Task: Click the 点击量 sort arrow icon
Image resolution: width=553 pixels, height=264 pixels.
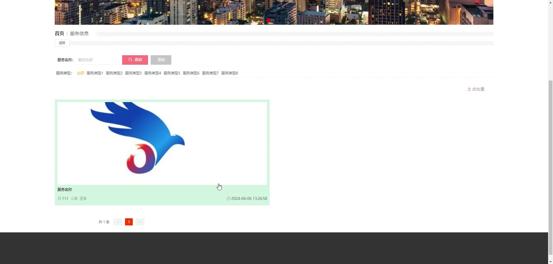Action: click(469, 89)
